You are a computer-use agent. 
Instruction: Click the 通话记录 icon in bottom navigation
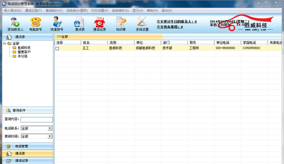[9, 161]
